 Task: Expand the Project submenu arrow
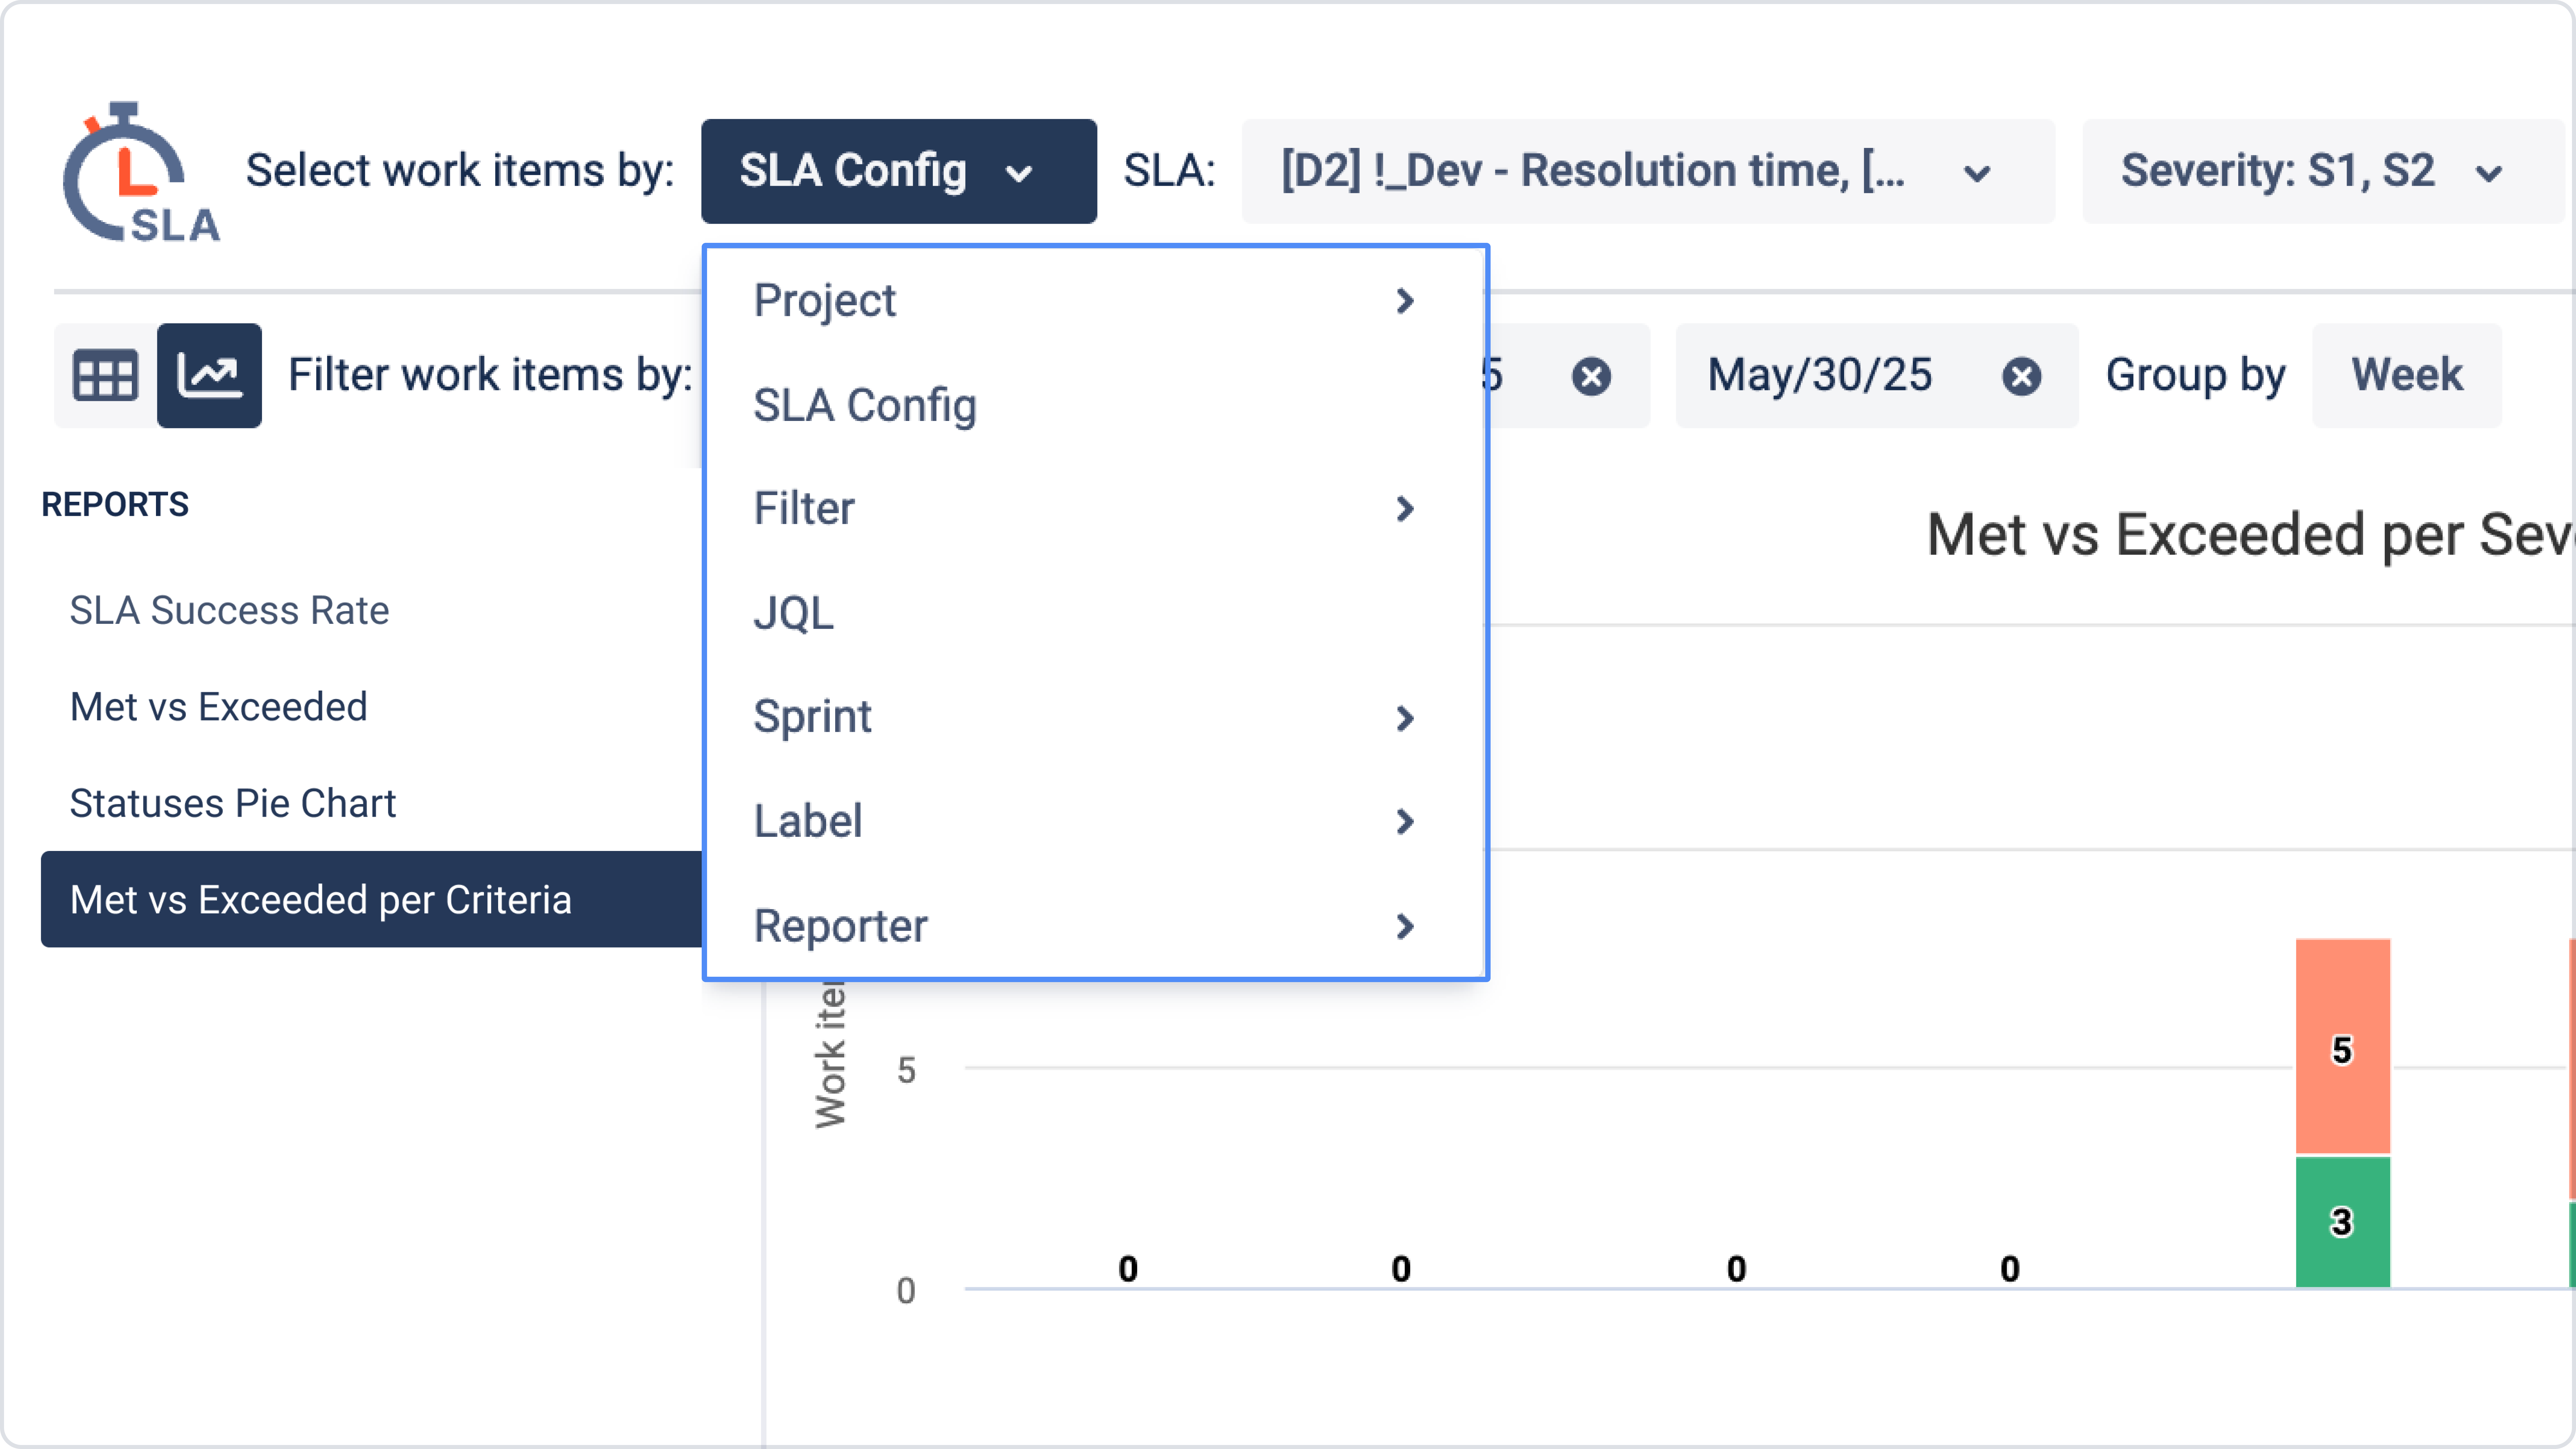(1404, 301)
